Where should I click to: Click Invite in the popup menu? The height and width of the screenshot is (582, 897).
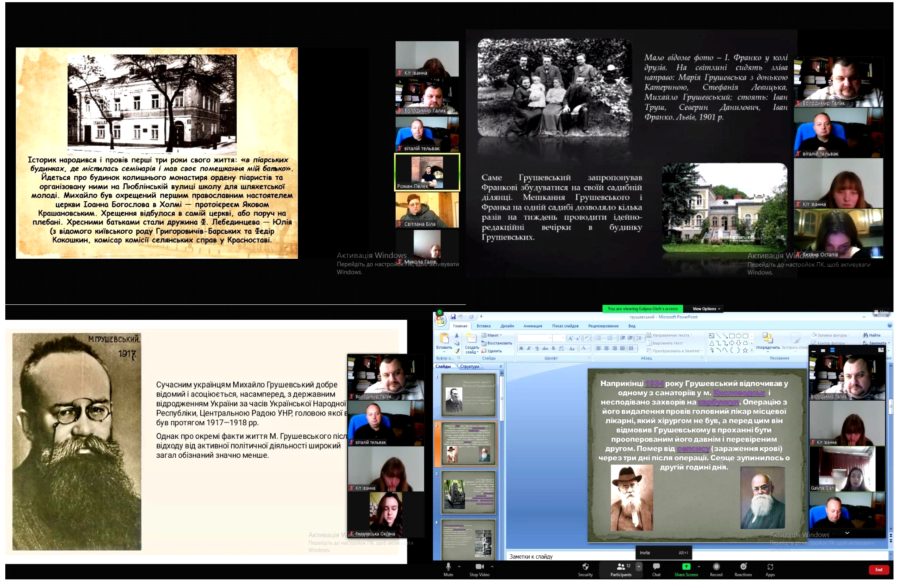pos(645,553)
